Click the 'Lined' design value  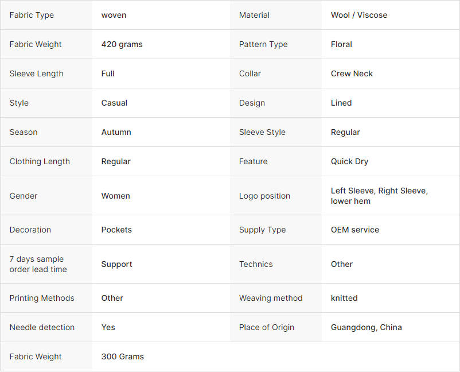341,103
